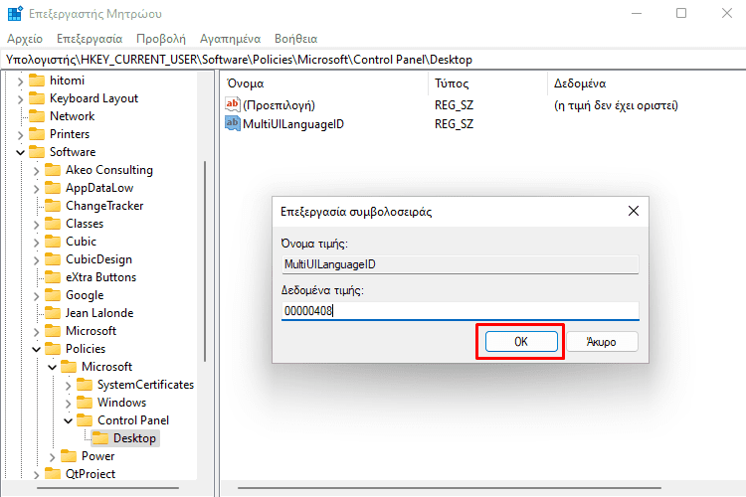Viewport: 746px width, 497px height.
Task: Click the MultiUILanguageID value icon
Action: pyautogui.click(x=232, y=123)
